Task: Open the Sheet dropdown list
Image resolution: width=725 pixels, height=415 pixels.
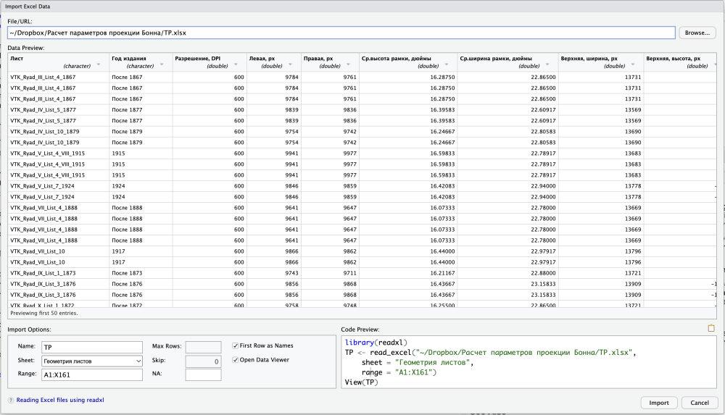Action: pos(91,361)
